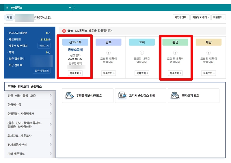Click the 사업장선택 button
Screen dimensions: 231x163
(181, 17)
